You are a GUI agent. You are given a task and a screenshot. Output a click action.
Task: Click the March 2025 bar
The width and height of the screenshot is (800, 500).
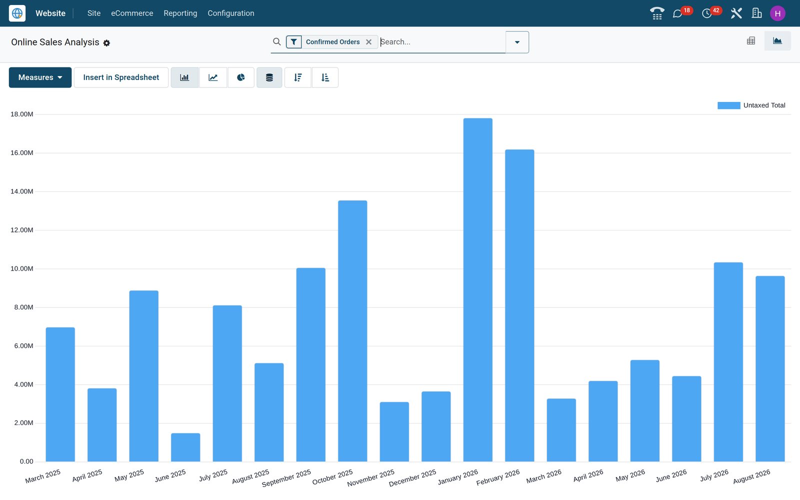[60, 394]
